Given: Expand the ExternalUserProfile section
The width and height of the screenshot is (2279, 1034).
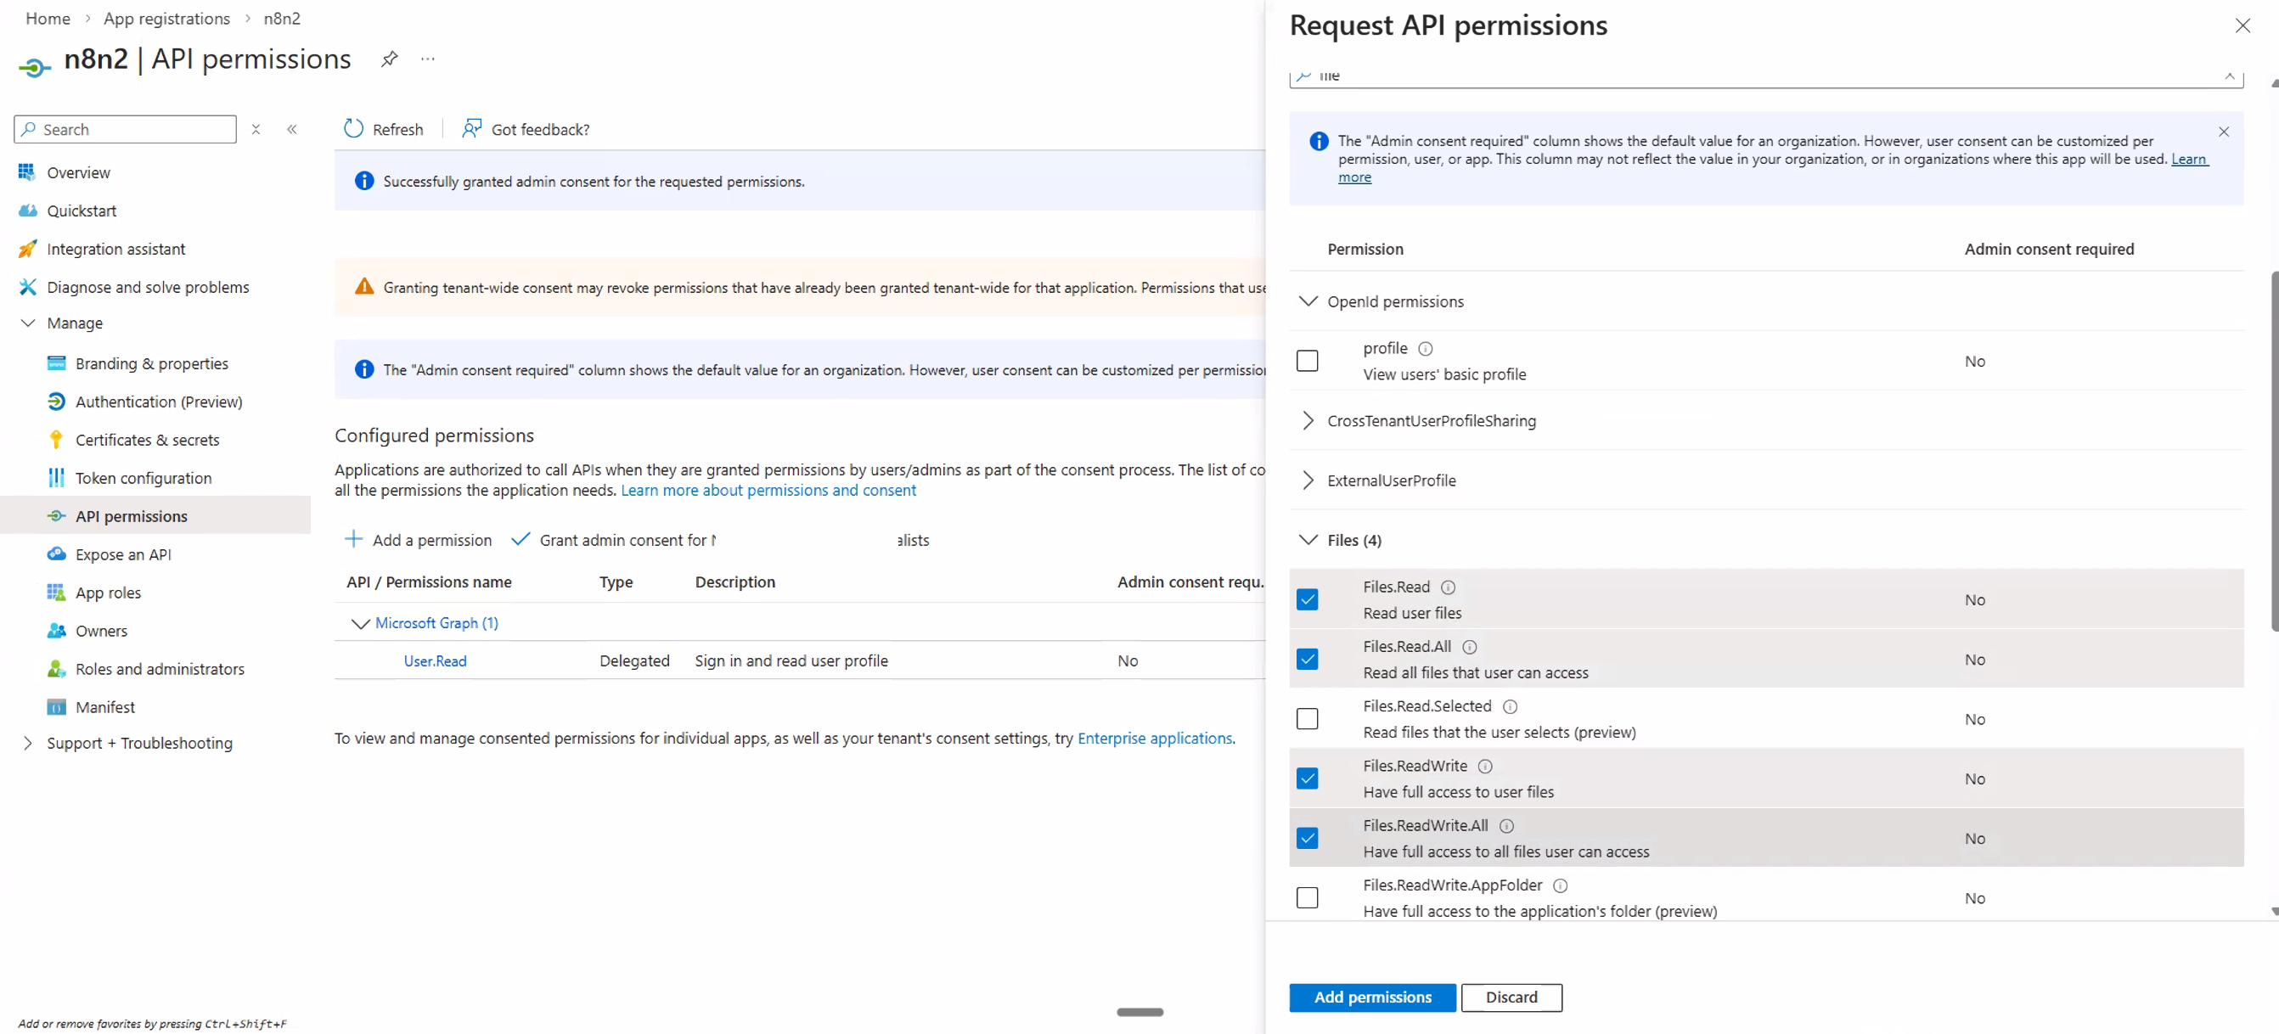Looking at the screenshot, I should 1307,480.
